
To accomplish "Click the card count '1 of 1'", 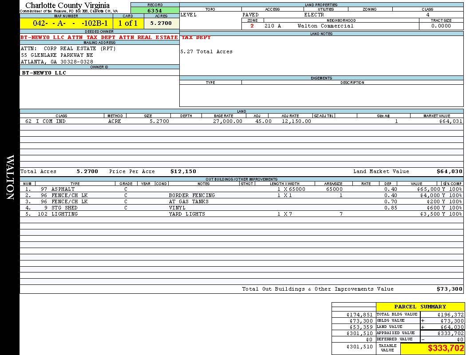I will [x=128, y=24].
